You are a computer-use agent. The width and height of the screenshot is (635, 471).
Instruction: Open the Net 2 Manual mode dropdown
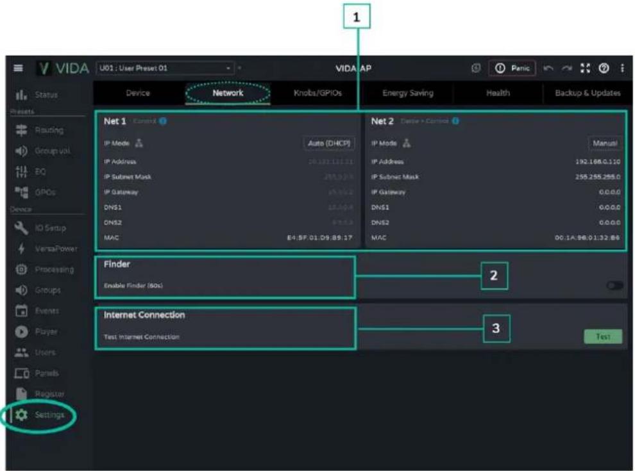[x=605, y=144]
